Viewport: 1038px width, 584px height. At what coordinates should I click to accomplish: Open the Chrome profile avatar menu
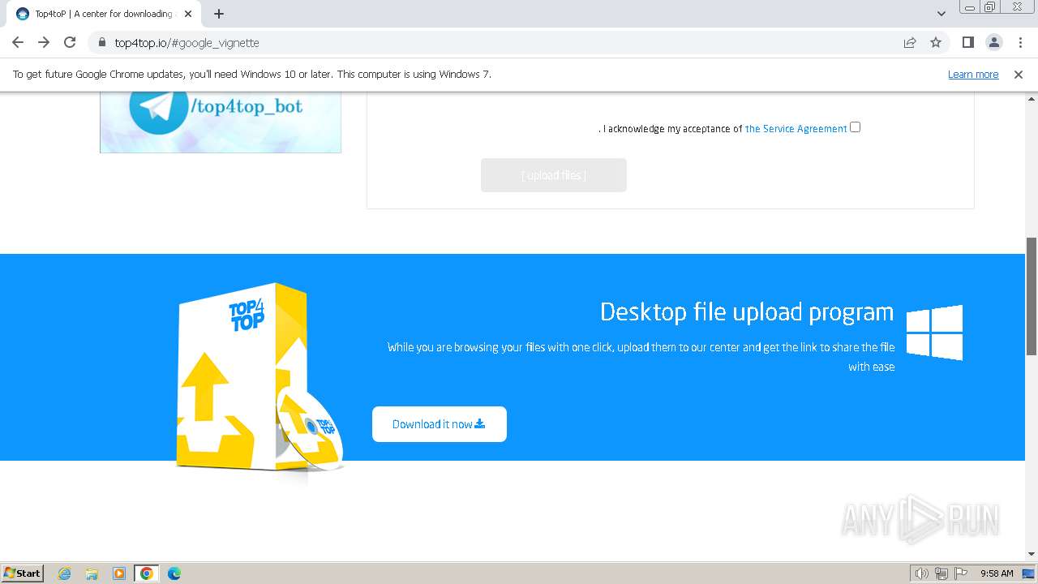pos(994,42)
